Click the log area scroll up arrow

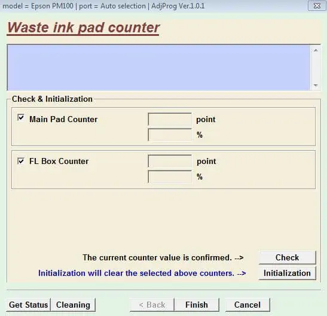[316, 50]
